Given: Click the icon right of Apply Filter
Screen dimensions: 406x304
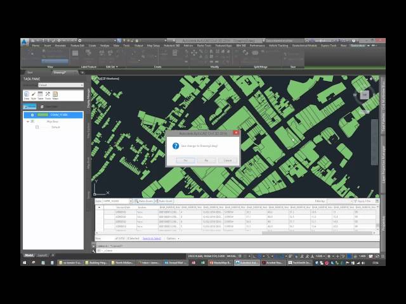Looking at the screenshot, I should coord(377,201).
